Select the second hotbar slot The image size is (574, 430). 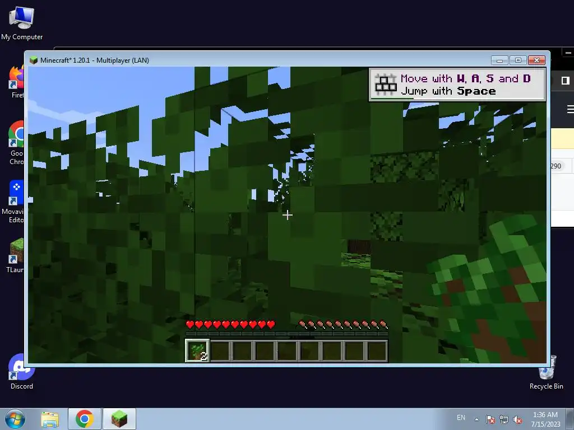click(x=220, y=351)
